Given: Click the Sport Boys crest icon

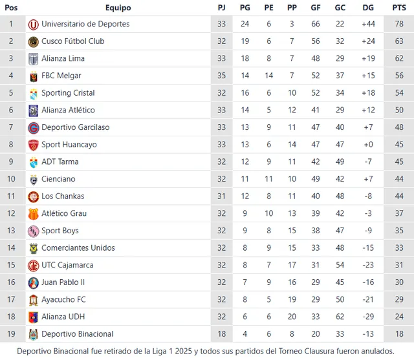Looking at the screenshot, I should coord(33,231).
